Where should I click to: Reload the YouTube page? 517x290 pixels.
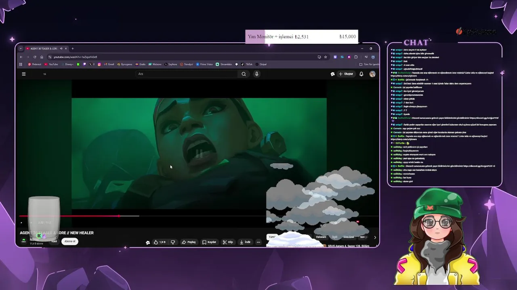point(35,57)
